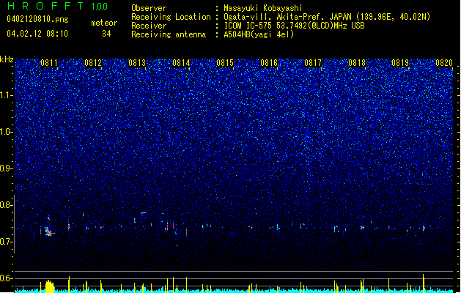Click the Receiving antenna label
This screenshot has width=461, height=293.
point(169,34)
